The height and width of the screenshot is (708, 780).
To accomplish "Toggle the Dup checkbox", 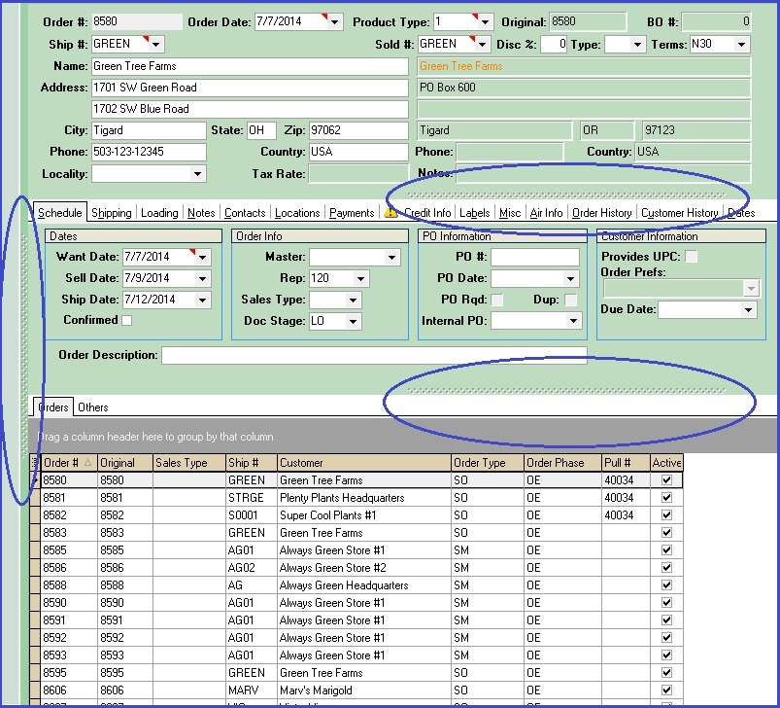I will [x=571, y=300].
